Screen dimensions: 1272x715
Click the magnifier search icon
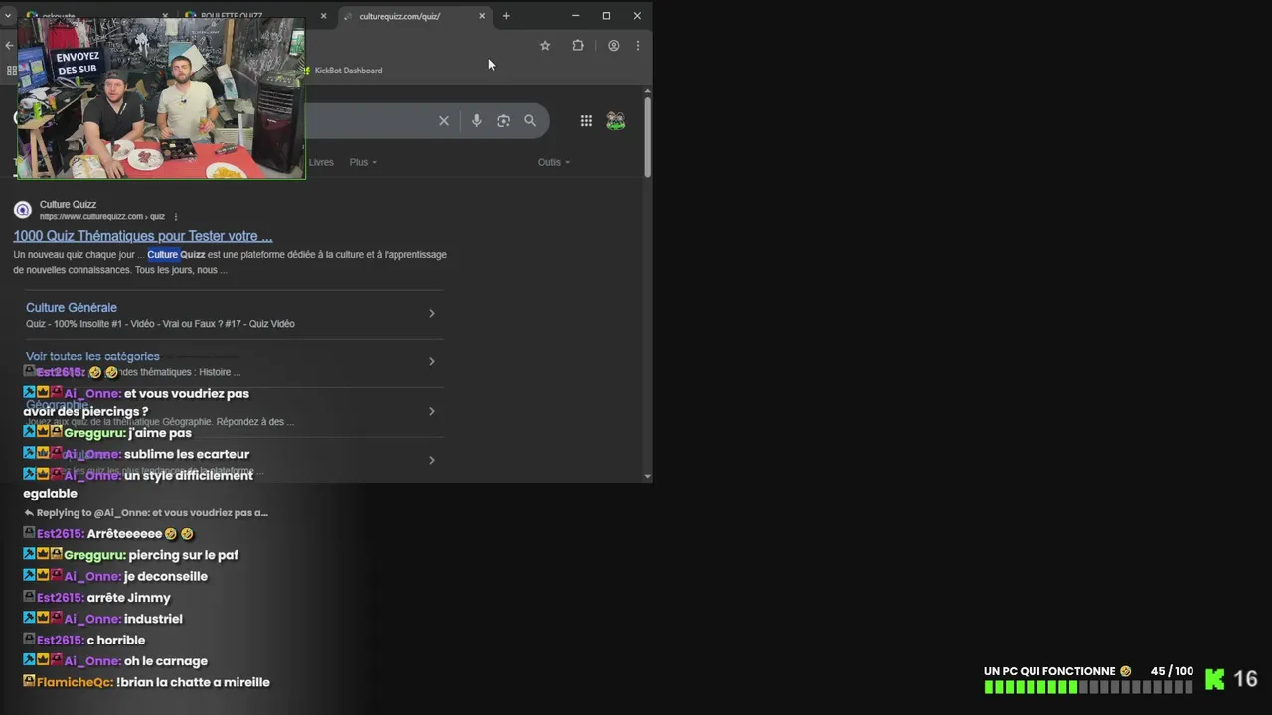[530, 120]
